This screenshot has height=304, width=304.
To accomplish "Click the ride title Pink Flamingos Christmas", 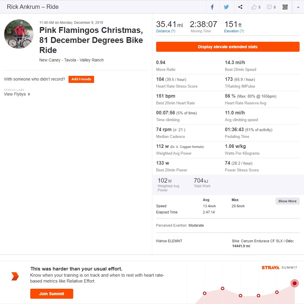I will click(x=91, y=30).
